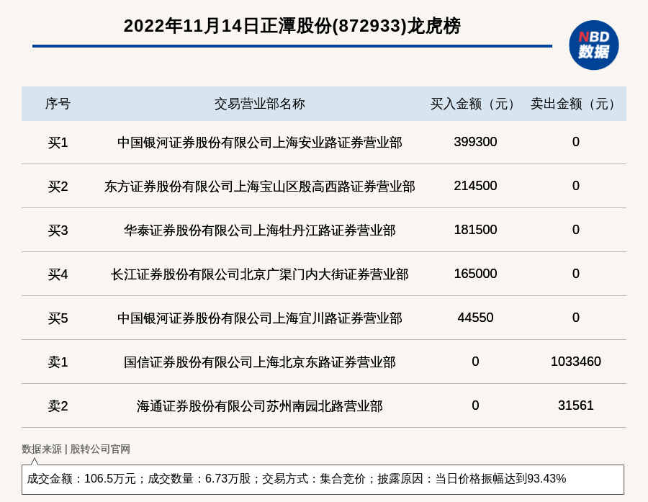This screenshot has width=648, height=502.
Task: Click 华泰证券 上海牡丹江路 branch name
Action: (259, 230)
